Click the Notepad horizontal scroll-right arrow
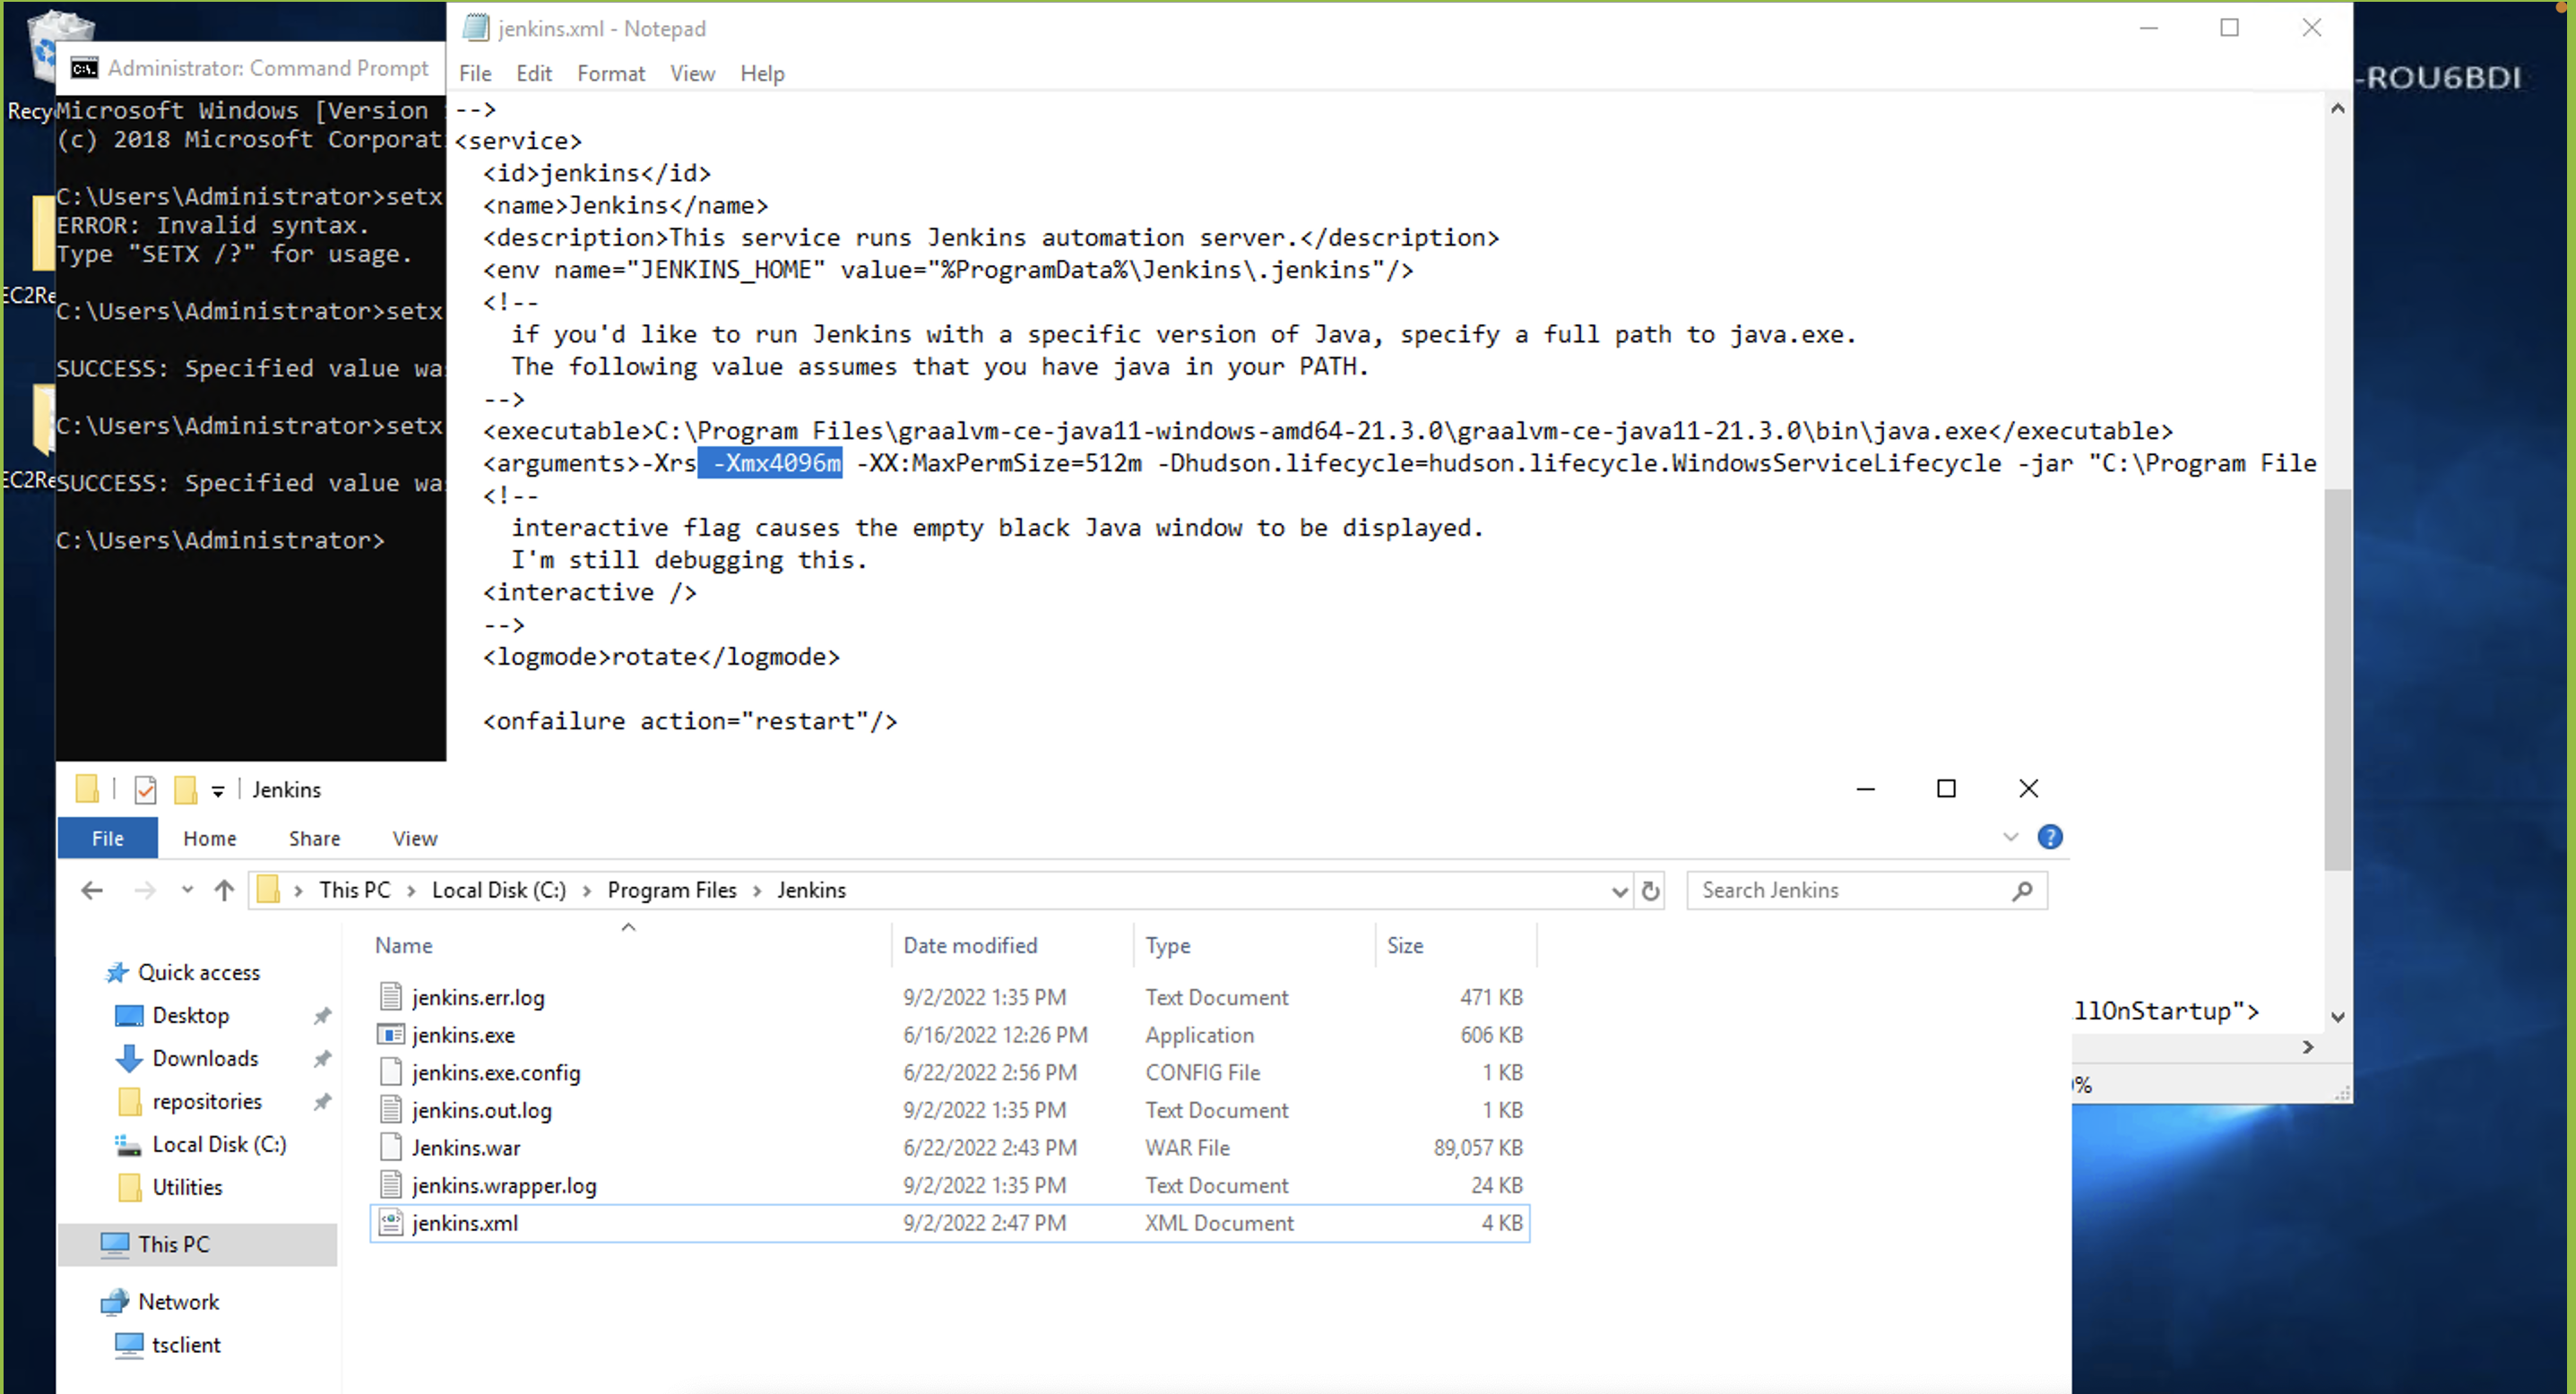 click(x=2308, y=1047)
